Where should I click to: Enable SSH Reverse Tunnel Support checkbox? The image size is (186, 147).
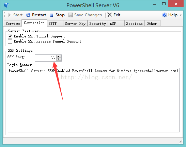(10, 41)
